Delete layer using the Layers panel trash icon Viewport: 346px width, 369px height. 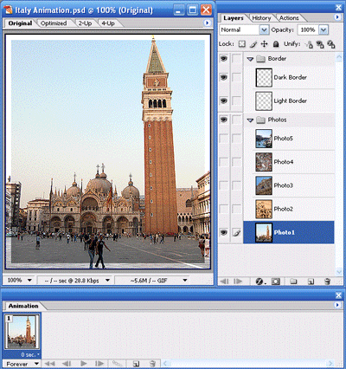(x=327, y=282)
